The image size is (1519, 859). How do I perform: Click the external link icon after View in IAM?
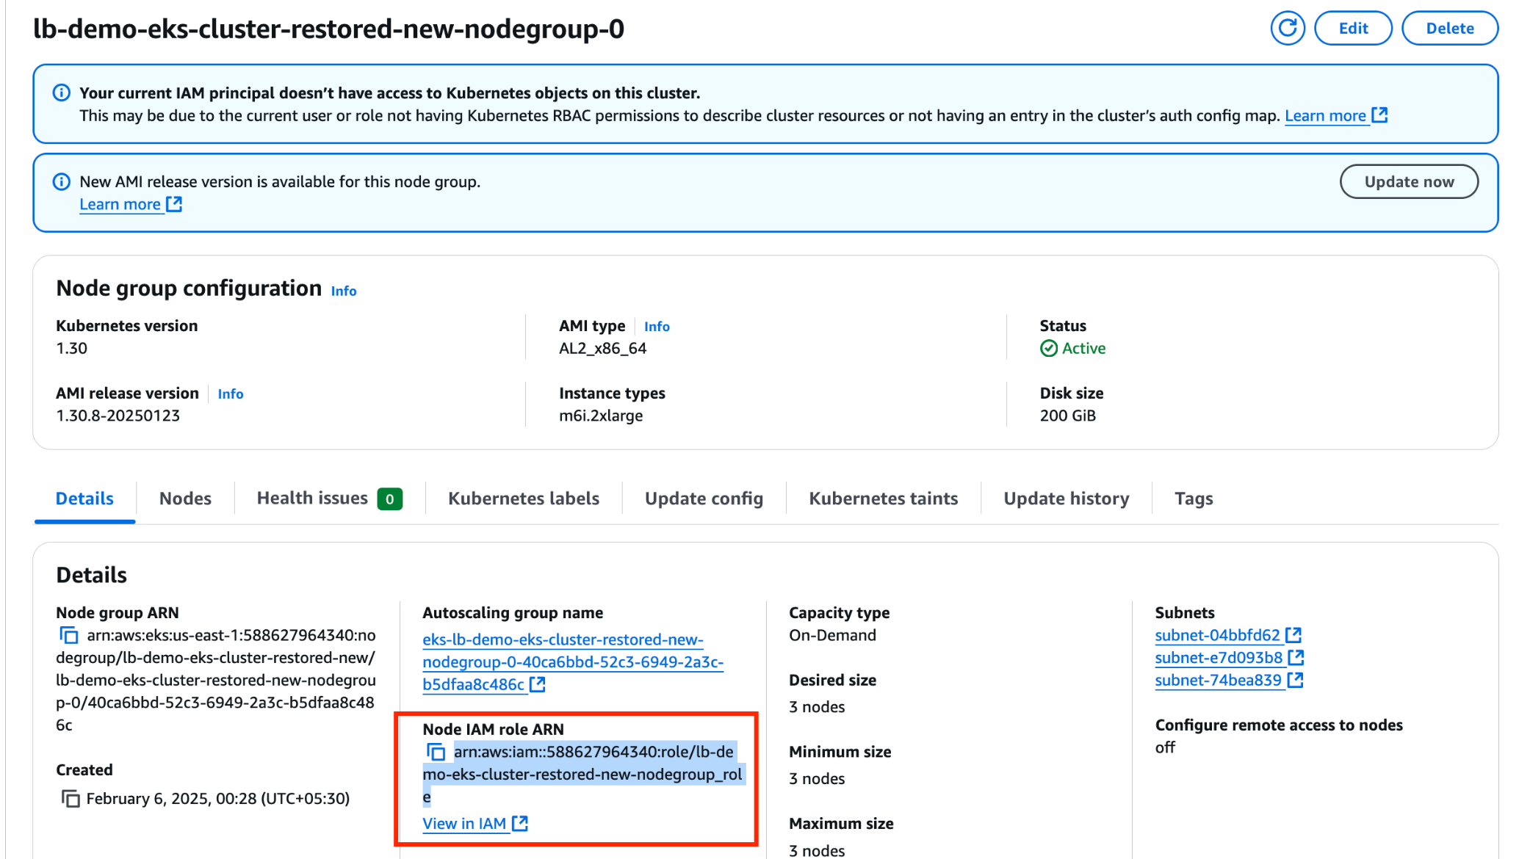pos(520,824)
